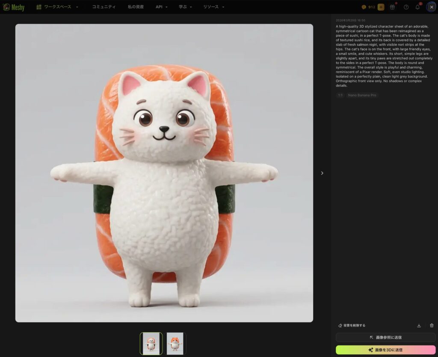The width and height of the screenshot is (438, 357).
Task: Go to next image with right chevron
Action: 322,173
